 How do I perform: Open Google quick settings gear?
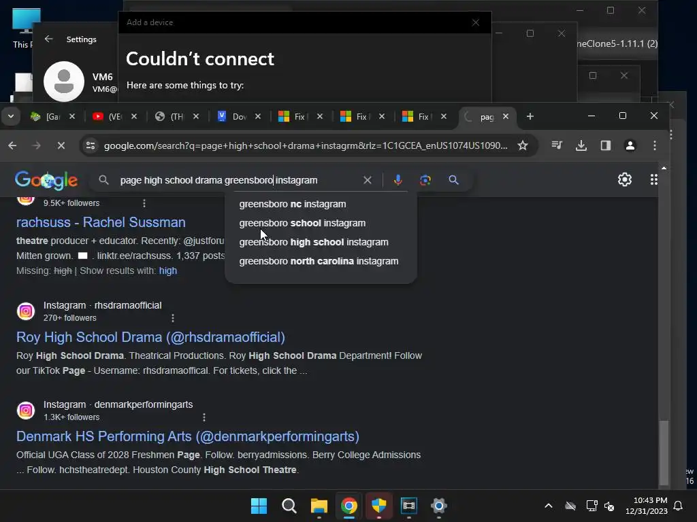click(x=625, y=179)
